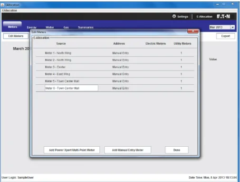Click the Value column label in main window
Image resolution: width=240 pixels, height=182 pixels.
point(213,59)
